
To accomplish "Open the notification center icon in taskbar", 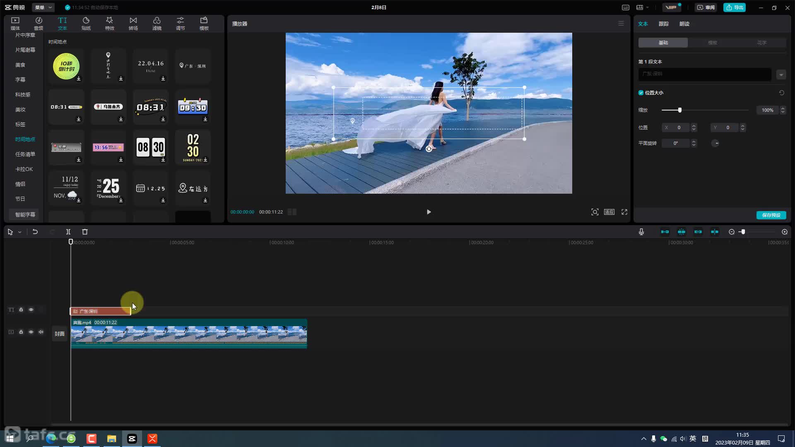I will coord(781,439).
